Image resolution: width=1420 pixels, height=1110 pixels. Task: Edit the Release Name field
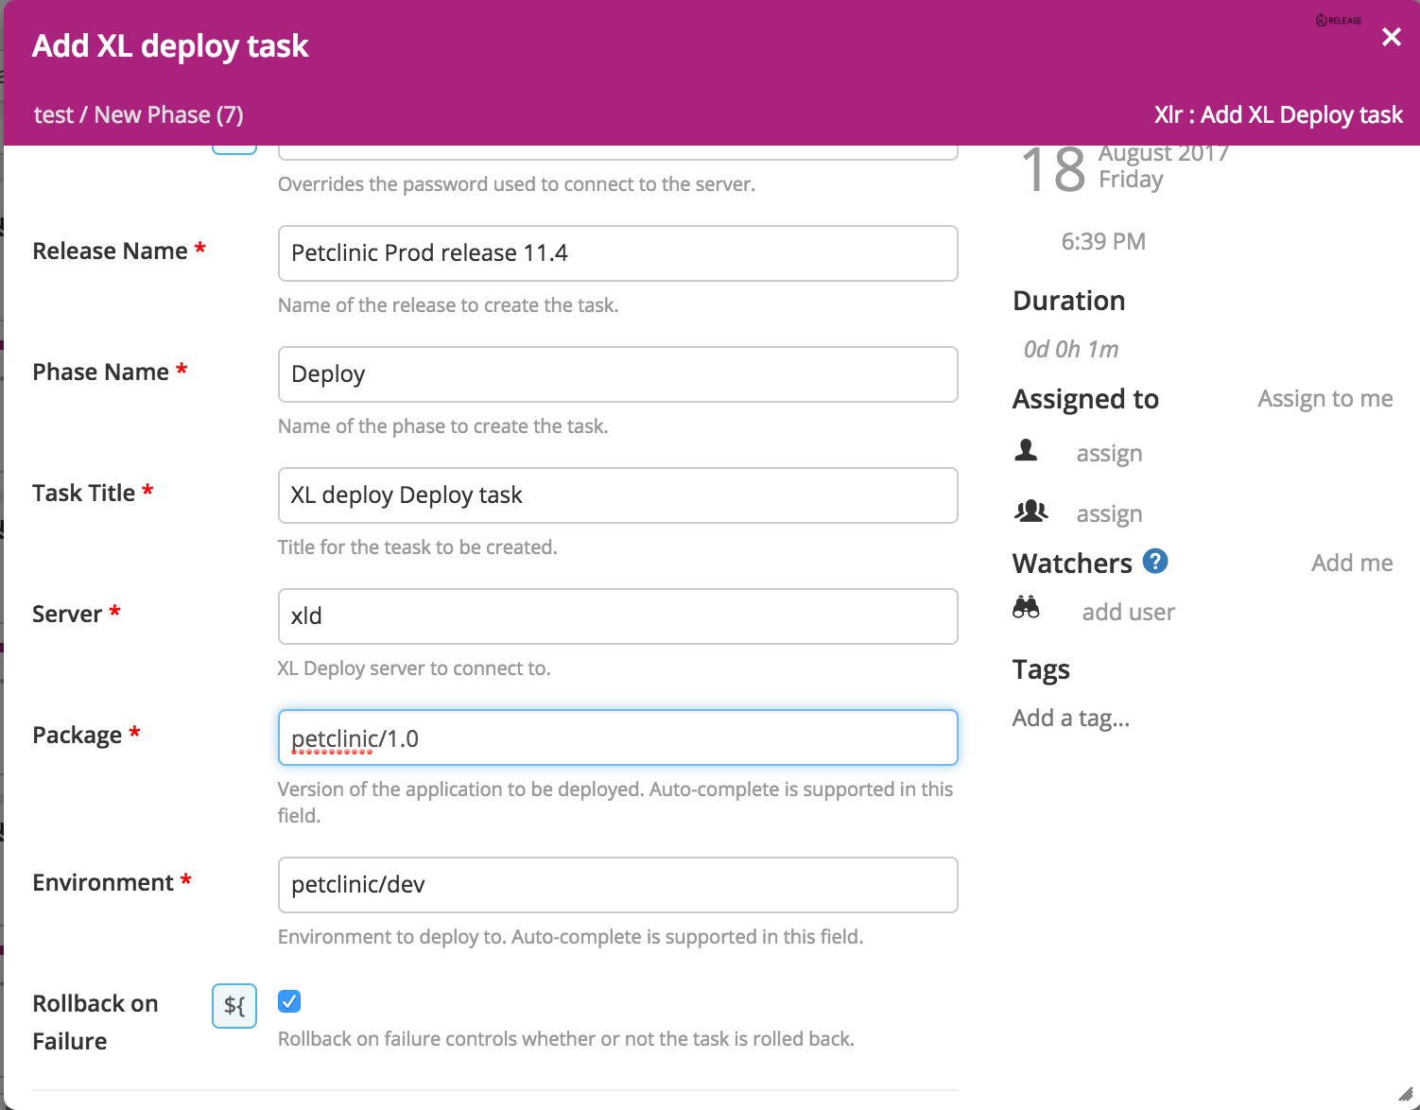coord(618,253)
